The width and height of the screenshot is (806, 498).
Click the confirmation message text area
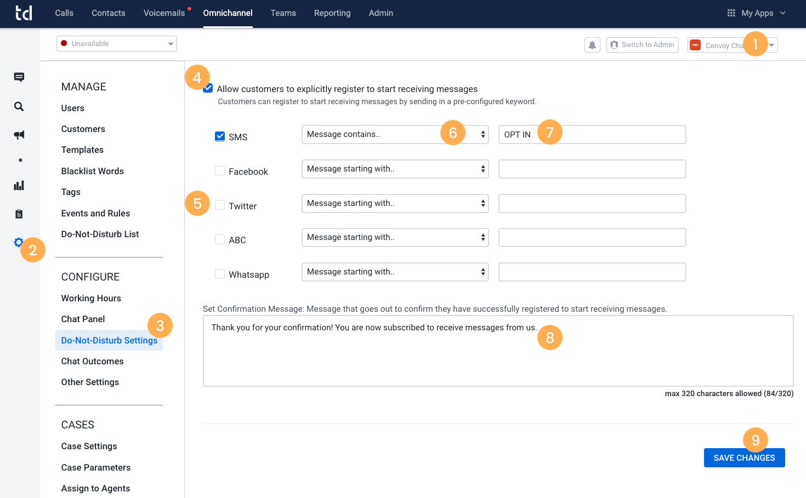pyautogui.click(x=498, y=351)
